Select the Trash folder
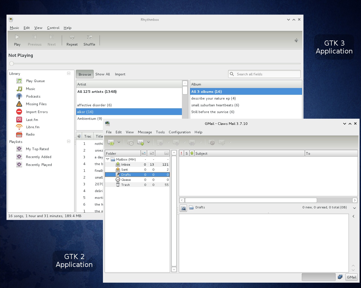 click(137, 185)
